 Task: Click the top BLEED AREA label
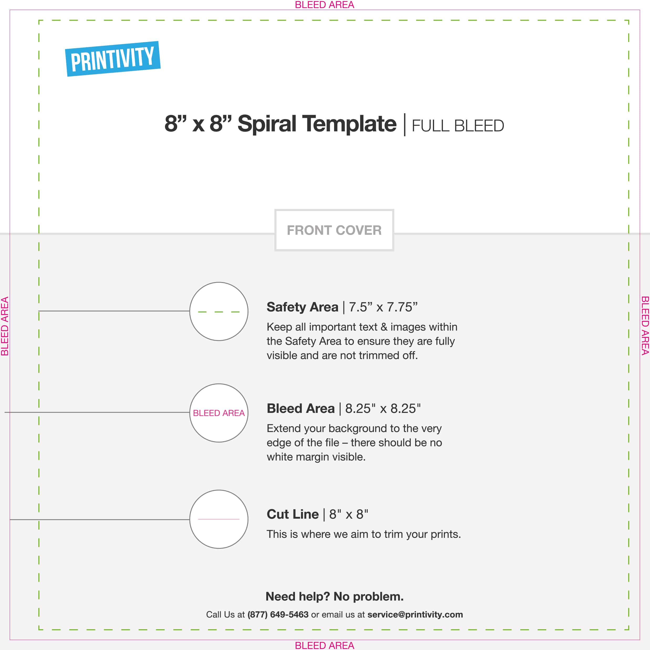[324, 5]
